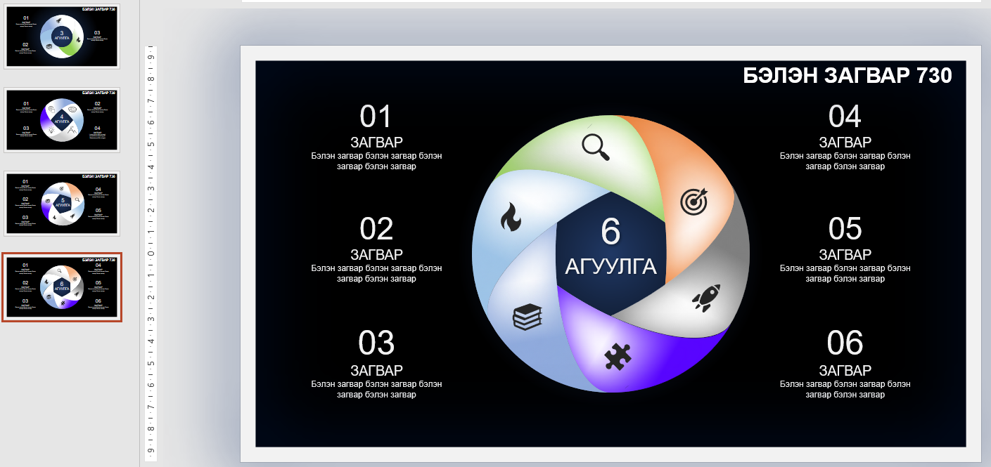The width and height of the screenshot is (991, 467).
Task: Select the description text under 03 ЗАГВАР
Action: [x=376, y=390]
